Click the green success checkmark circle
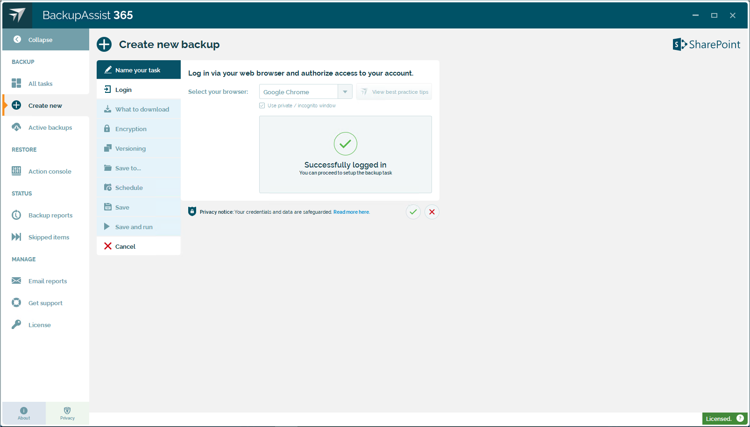Viewport: 750px width, 427px height. click(x=346, y=144)
